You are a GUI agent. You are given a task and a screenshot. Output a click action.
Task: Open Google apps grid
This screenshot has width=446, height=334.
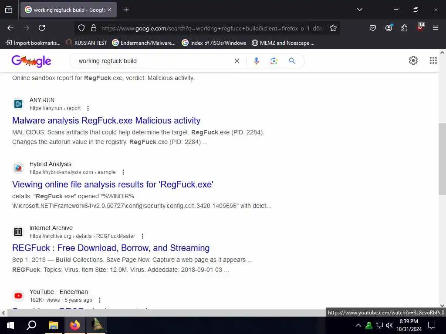(433, 60)
